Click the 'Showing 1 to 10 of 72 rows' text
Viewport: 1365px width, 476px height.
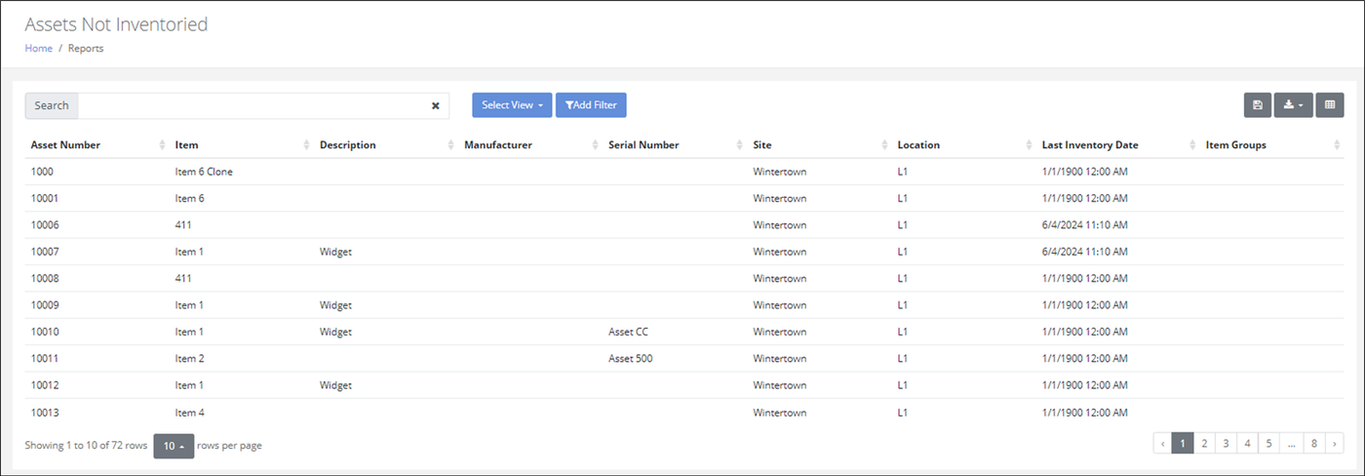click(86, 446)
